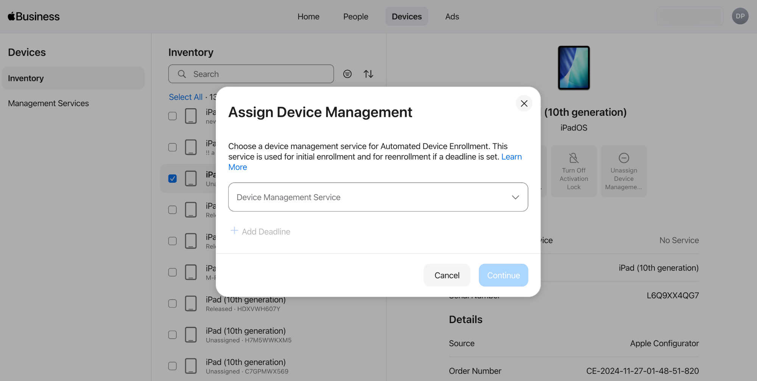
Task: Check the H7M5WWKXM5 iPad checkbox
Action: point(172,335)
